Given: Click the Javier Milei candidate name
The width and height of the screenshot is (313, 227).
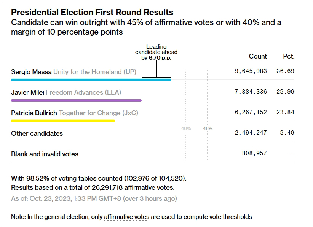Looking at the screenshot, I should coord(27,92).
